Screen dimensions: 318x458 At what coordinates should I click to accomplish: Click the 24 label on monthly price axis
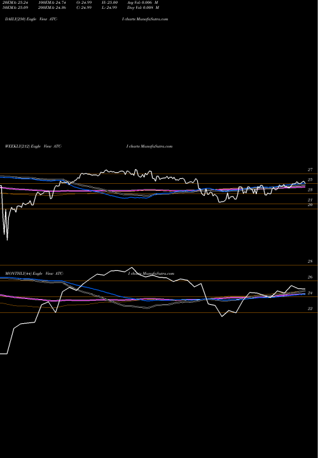point(310,293)
